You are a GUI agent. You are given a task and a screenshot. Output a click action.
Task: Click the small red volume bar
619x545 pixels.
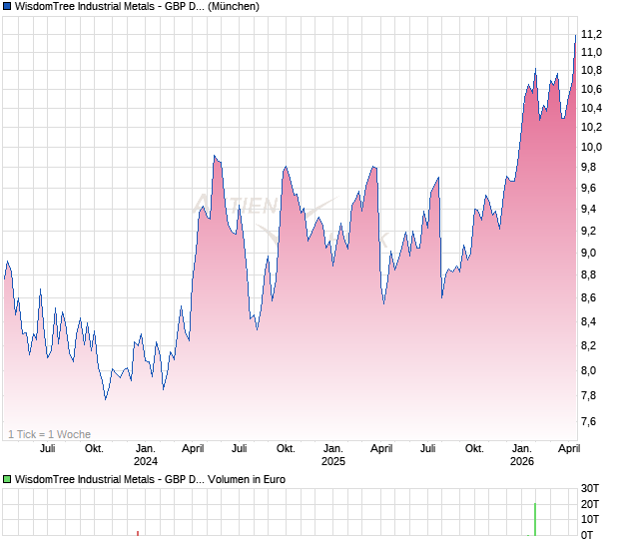pyautogui.click(x=137, y=532)
